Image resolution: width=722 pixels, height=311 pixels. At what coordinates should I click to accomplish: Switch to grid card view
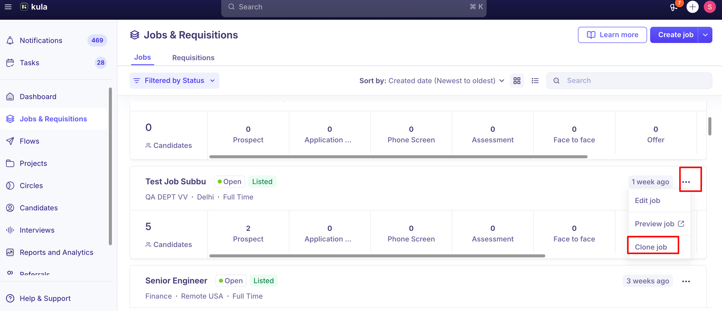click(517, 81)
